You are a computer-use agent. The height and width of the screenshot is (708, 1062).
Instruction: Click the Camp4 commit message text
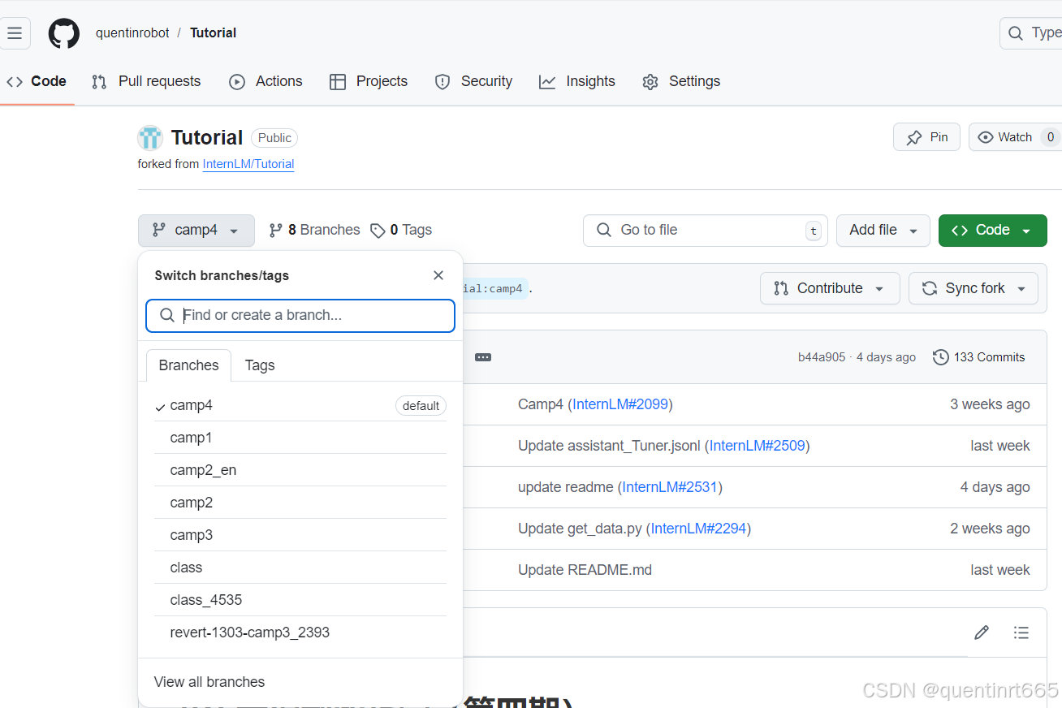(541, 404)
